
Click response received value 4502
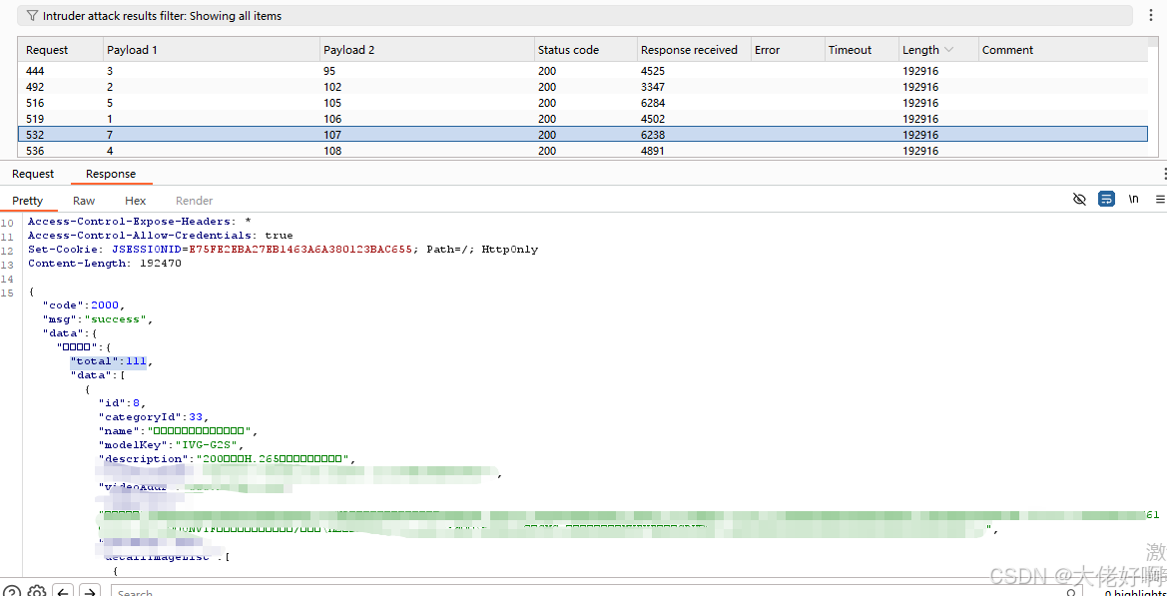point(653,119)
